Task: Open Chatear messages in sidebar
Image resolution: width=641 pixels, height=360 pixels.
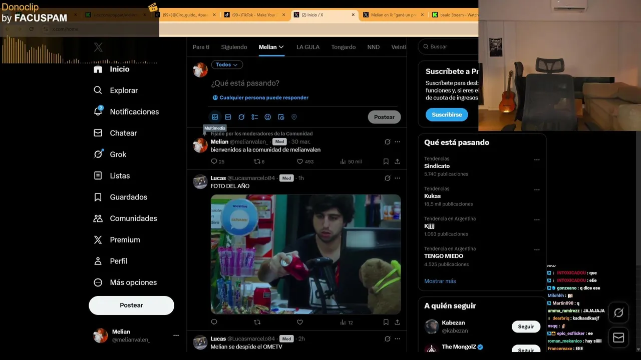Action: click(115, 133)
